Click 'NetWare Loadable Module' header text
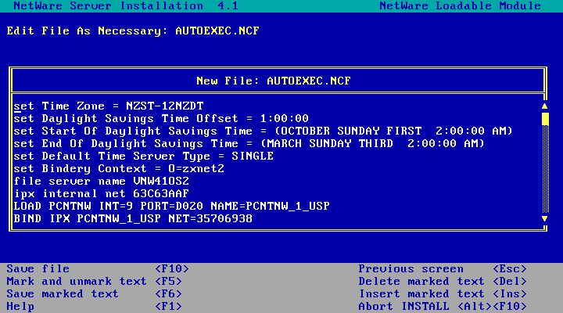This screenshot has height=313, width=563. (x=461, y=5)
